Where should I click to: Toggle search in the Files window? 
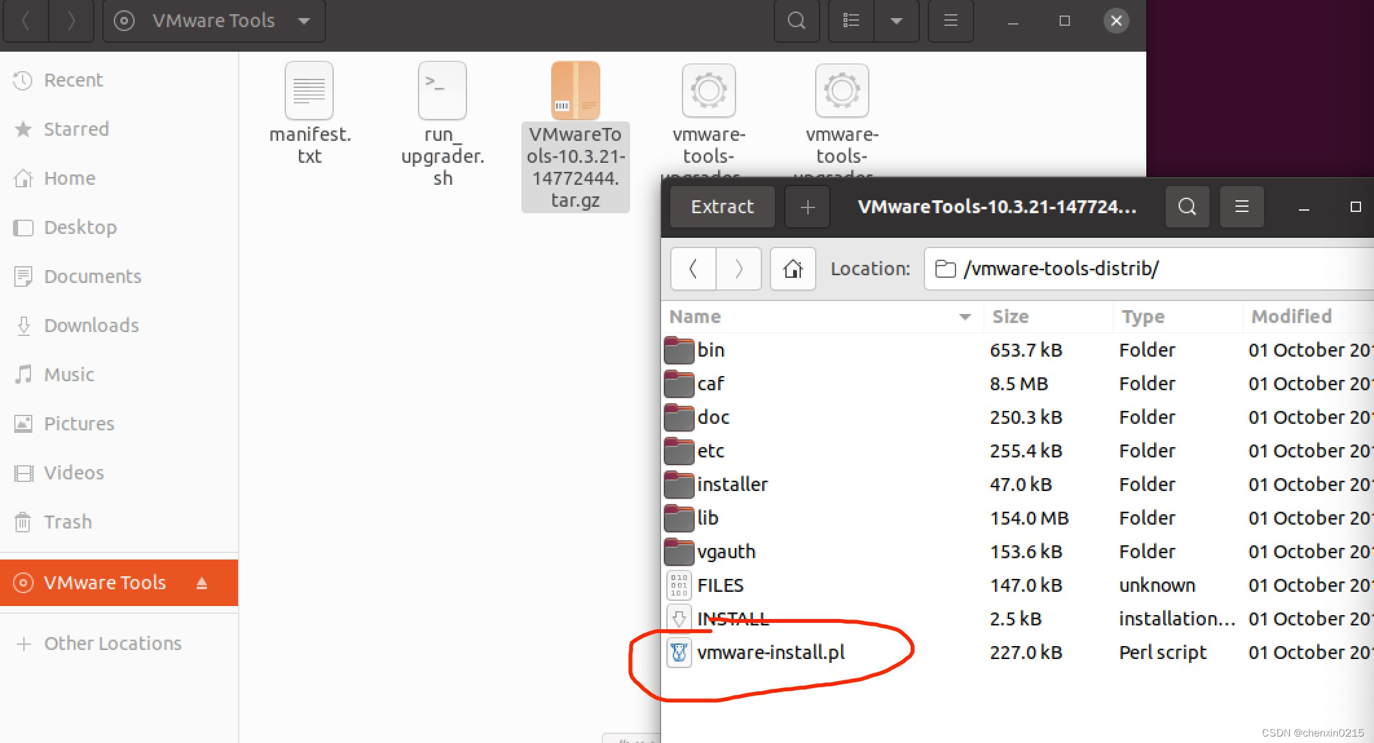coord(796,21)
